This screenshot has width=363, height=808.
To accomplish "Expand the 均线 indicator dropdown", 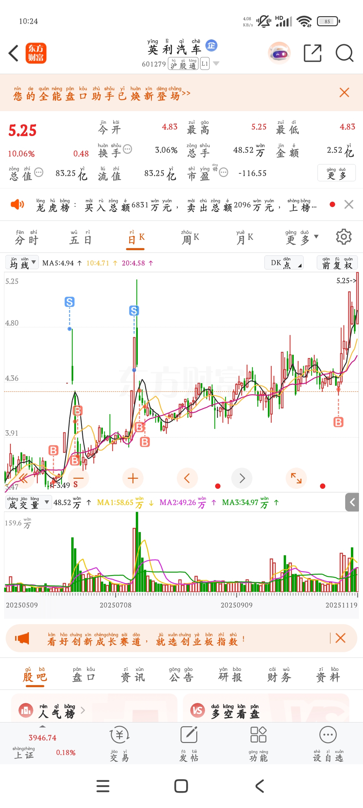I will tap(22, 263).
